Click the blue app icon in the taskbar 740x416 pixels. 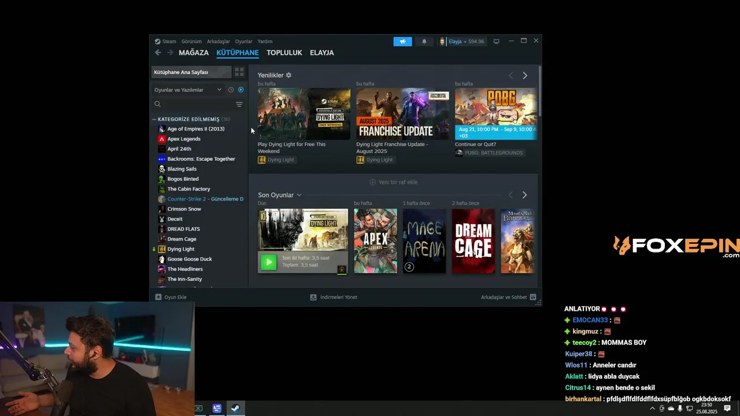(x=217, y=408)
